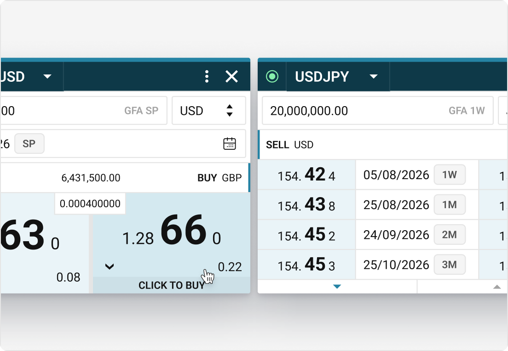Click the SP tenor badge

coord(29,144)
